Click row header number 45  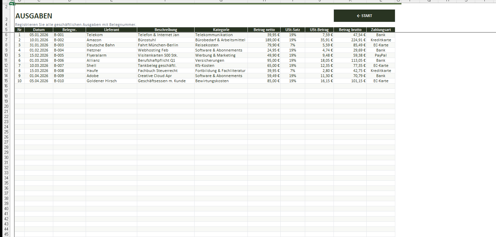coord(6,234)
